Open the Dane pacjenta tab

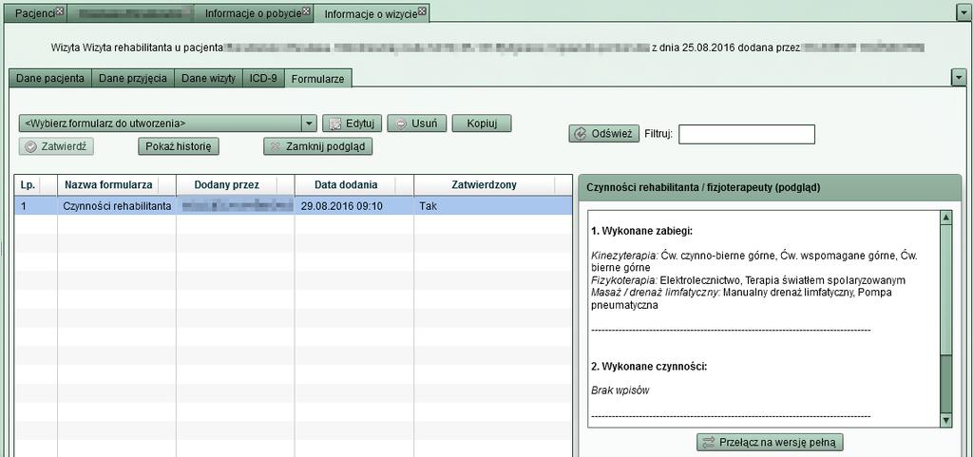click(x=50, y=79)
